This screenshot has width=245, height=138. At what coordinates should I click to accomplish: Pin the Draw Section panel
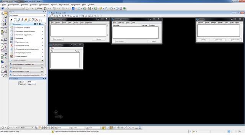click(x=43, y=79)
